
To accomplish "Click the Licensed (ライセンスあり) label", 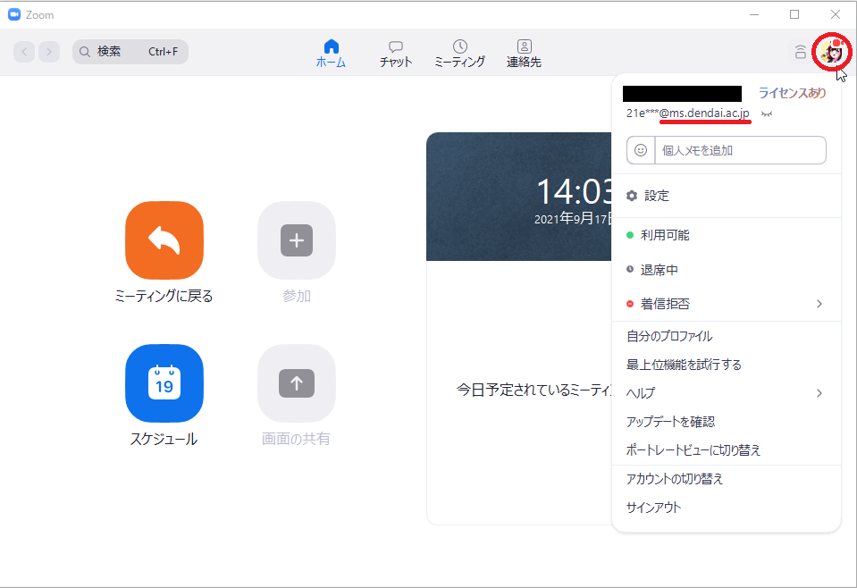I will click(x=792, y=93).
